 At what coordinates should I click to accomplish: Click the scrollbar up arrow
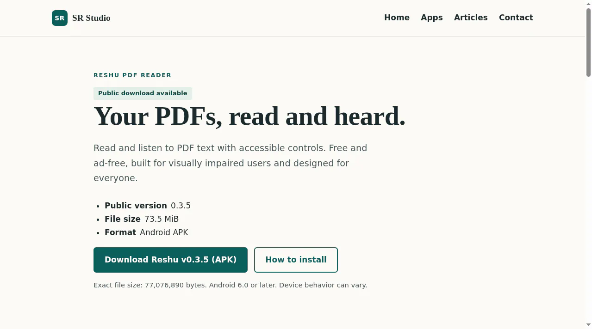[588, 4]
